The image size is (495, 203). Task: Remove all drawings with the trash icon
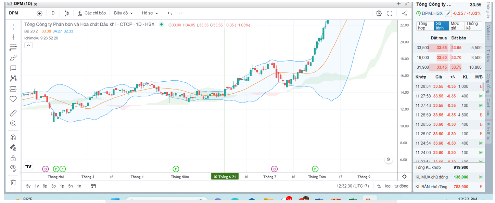pyautogui.click(x=13, y=182)
